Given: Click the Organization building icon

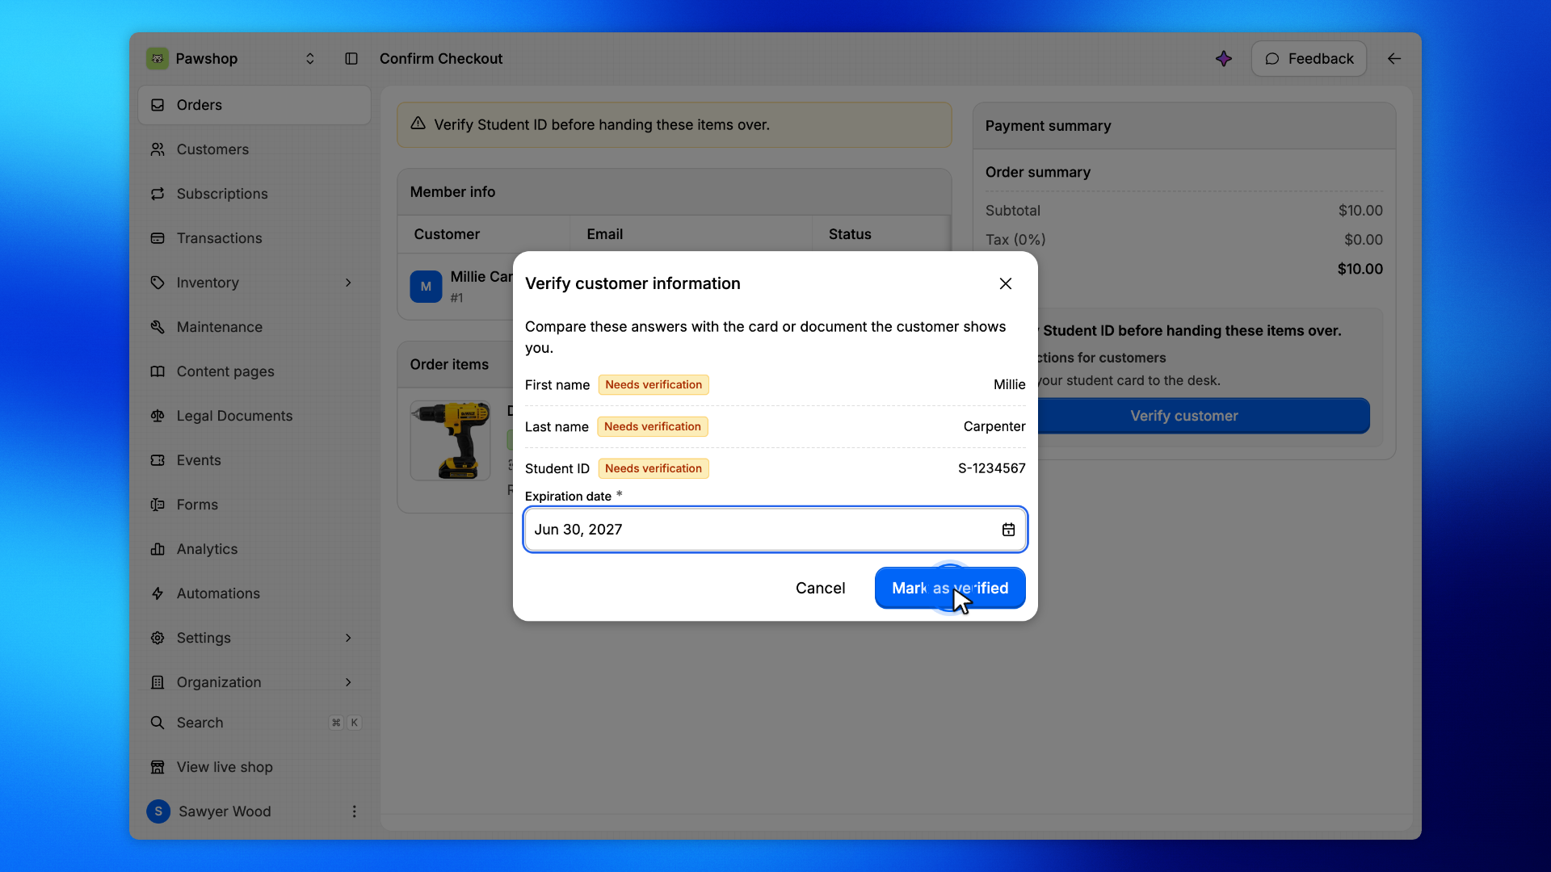Looking at the screenshot, I should pyautogui.click(x=158, y=682).
